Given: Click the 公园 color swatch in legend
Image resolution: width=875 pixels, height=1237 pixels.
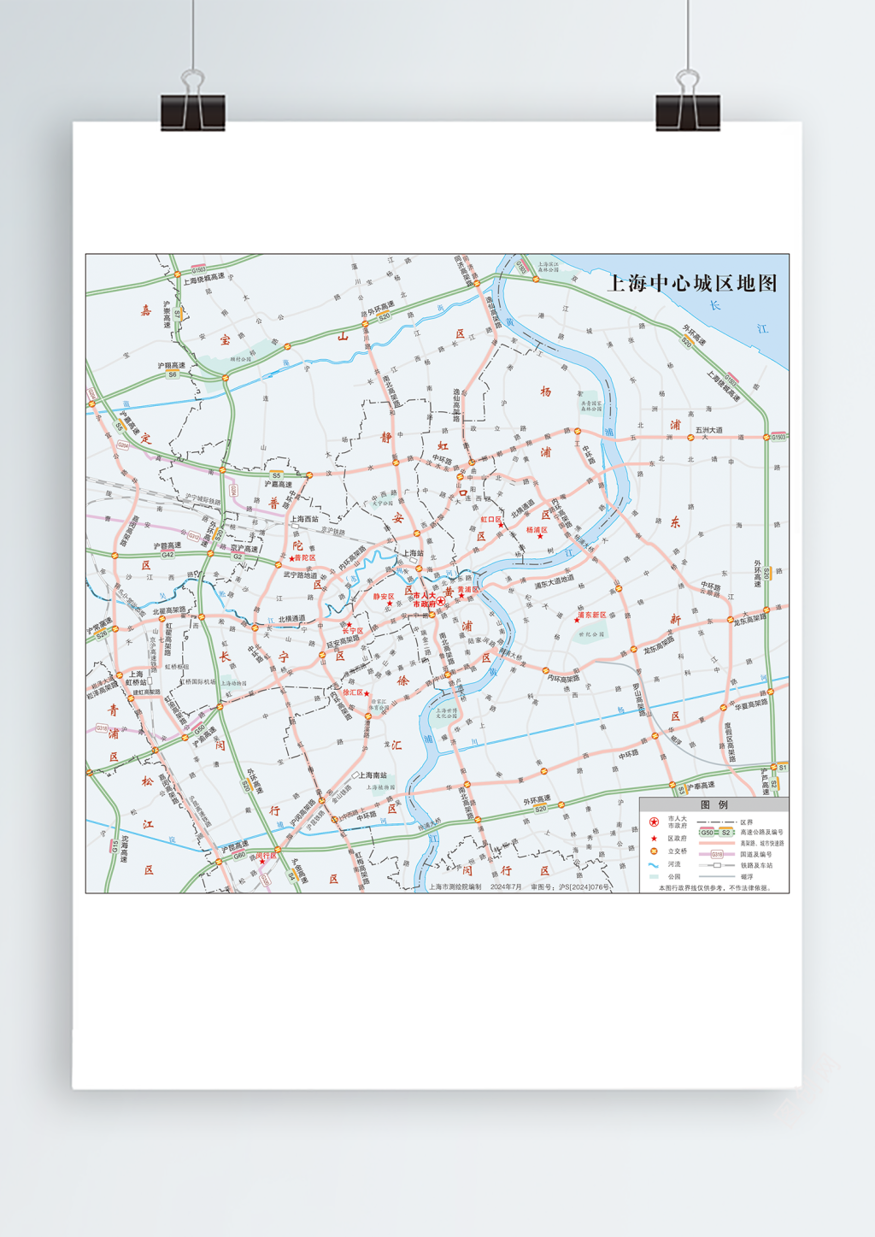Looking at the screenshot, I should (x=654, y=876).
